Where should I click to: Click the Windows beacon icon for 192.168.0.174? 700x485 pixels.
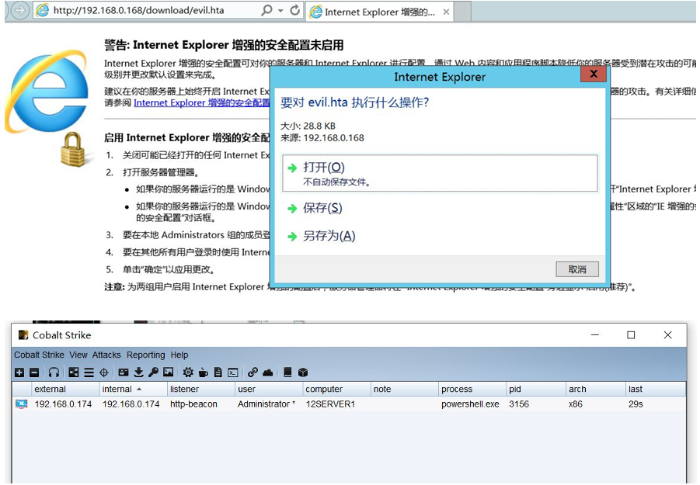[22, 404]
